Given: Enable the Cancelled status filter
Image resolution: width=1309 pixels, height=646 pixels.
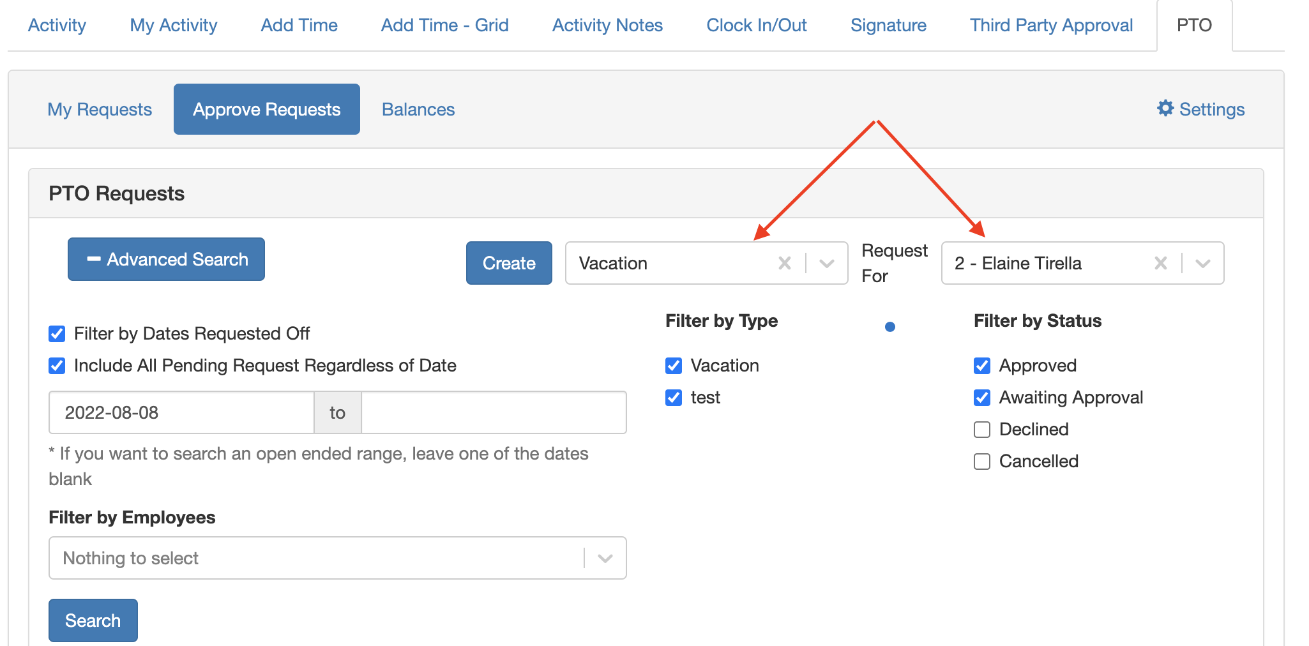Looking at the screenshot, I should coord(982,462).
